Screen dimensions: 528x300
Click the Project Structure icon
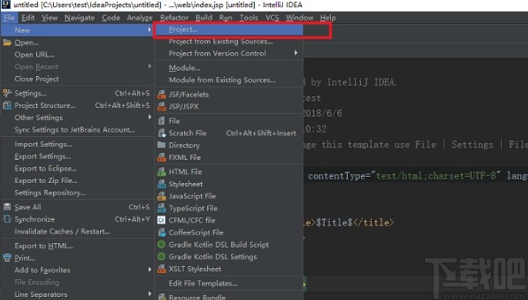(x=7, y=105)
